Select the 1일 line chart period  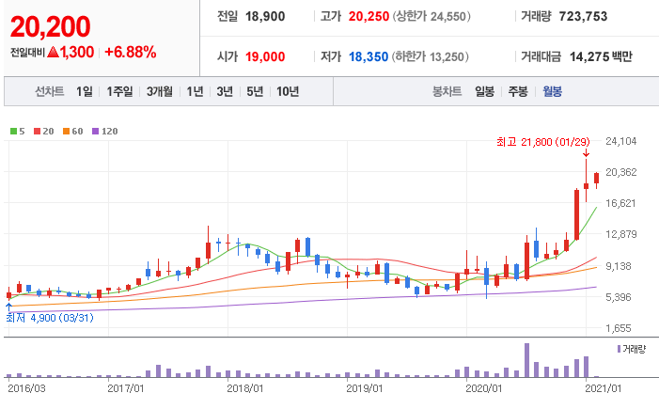click(84, 91)
